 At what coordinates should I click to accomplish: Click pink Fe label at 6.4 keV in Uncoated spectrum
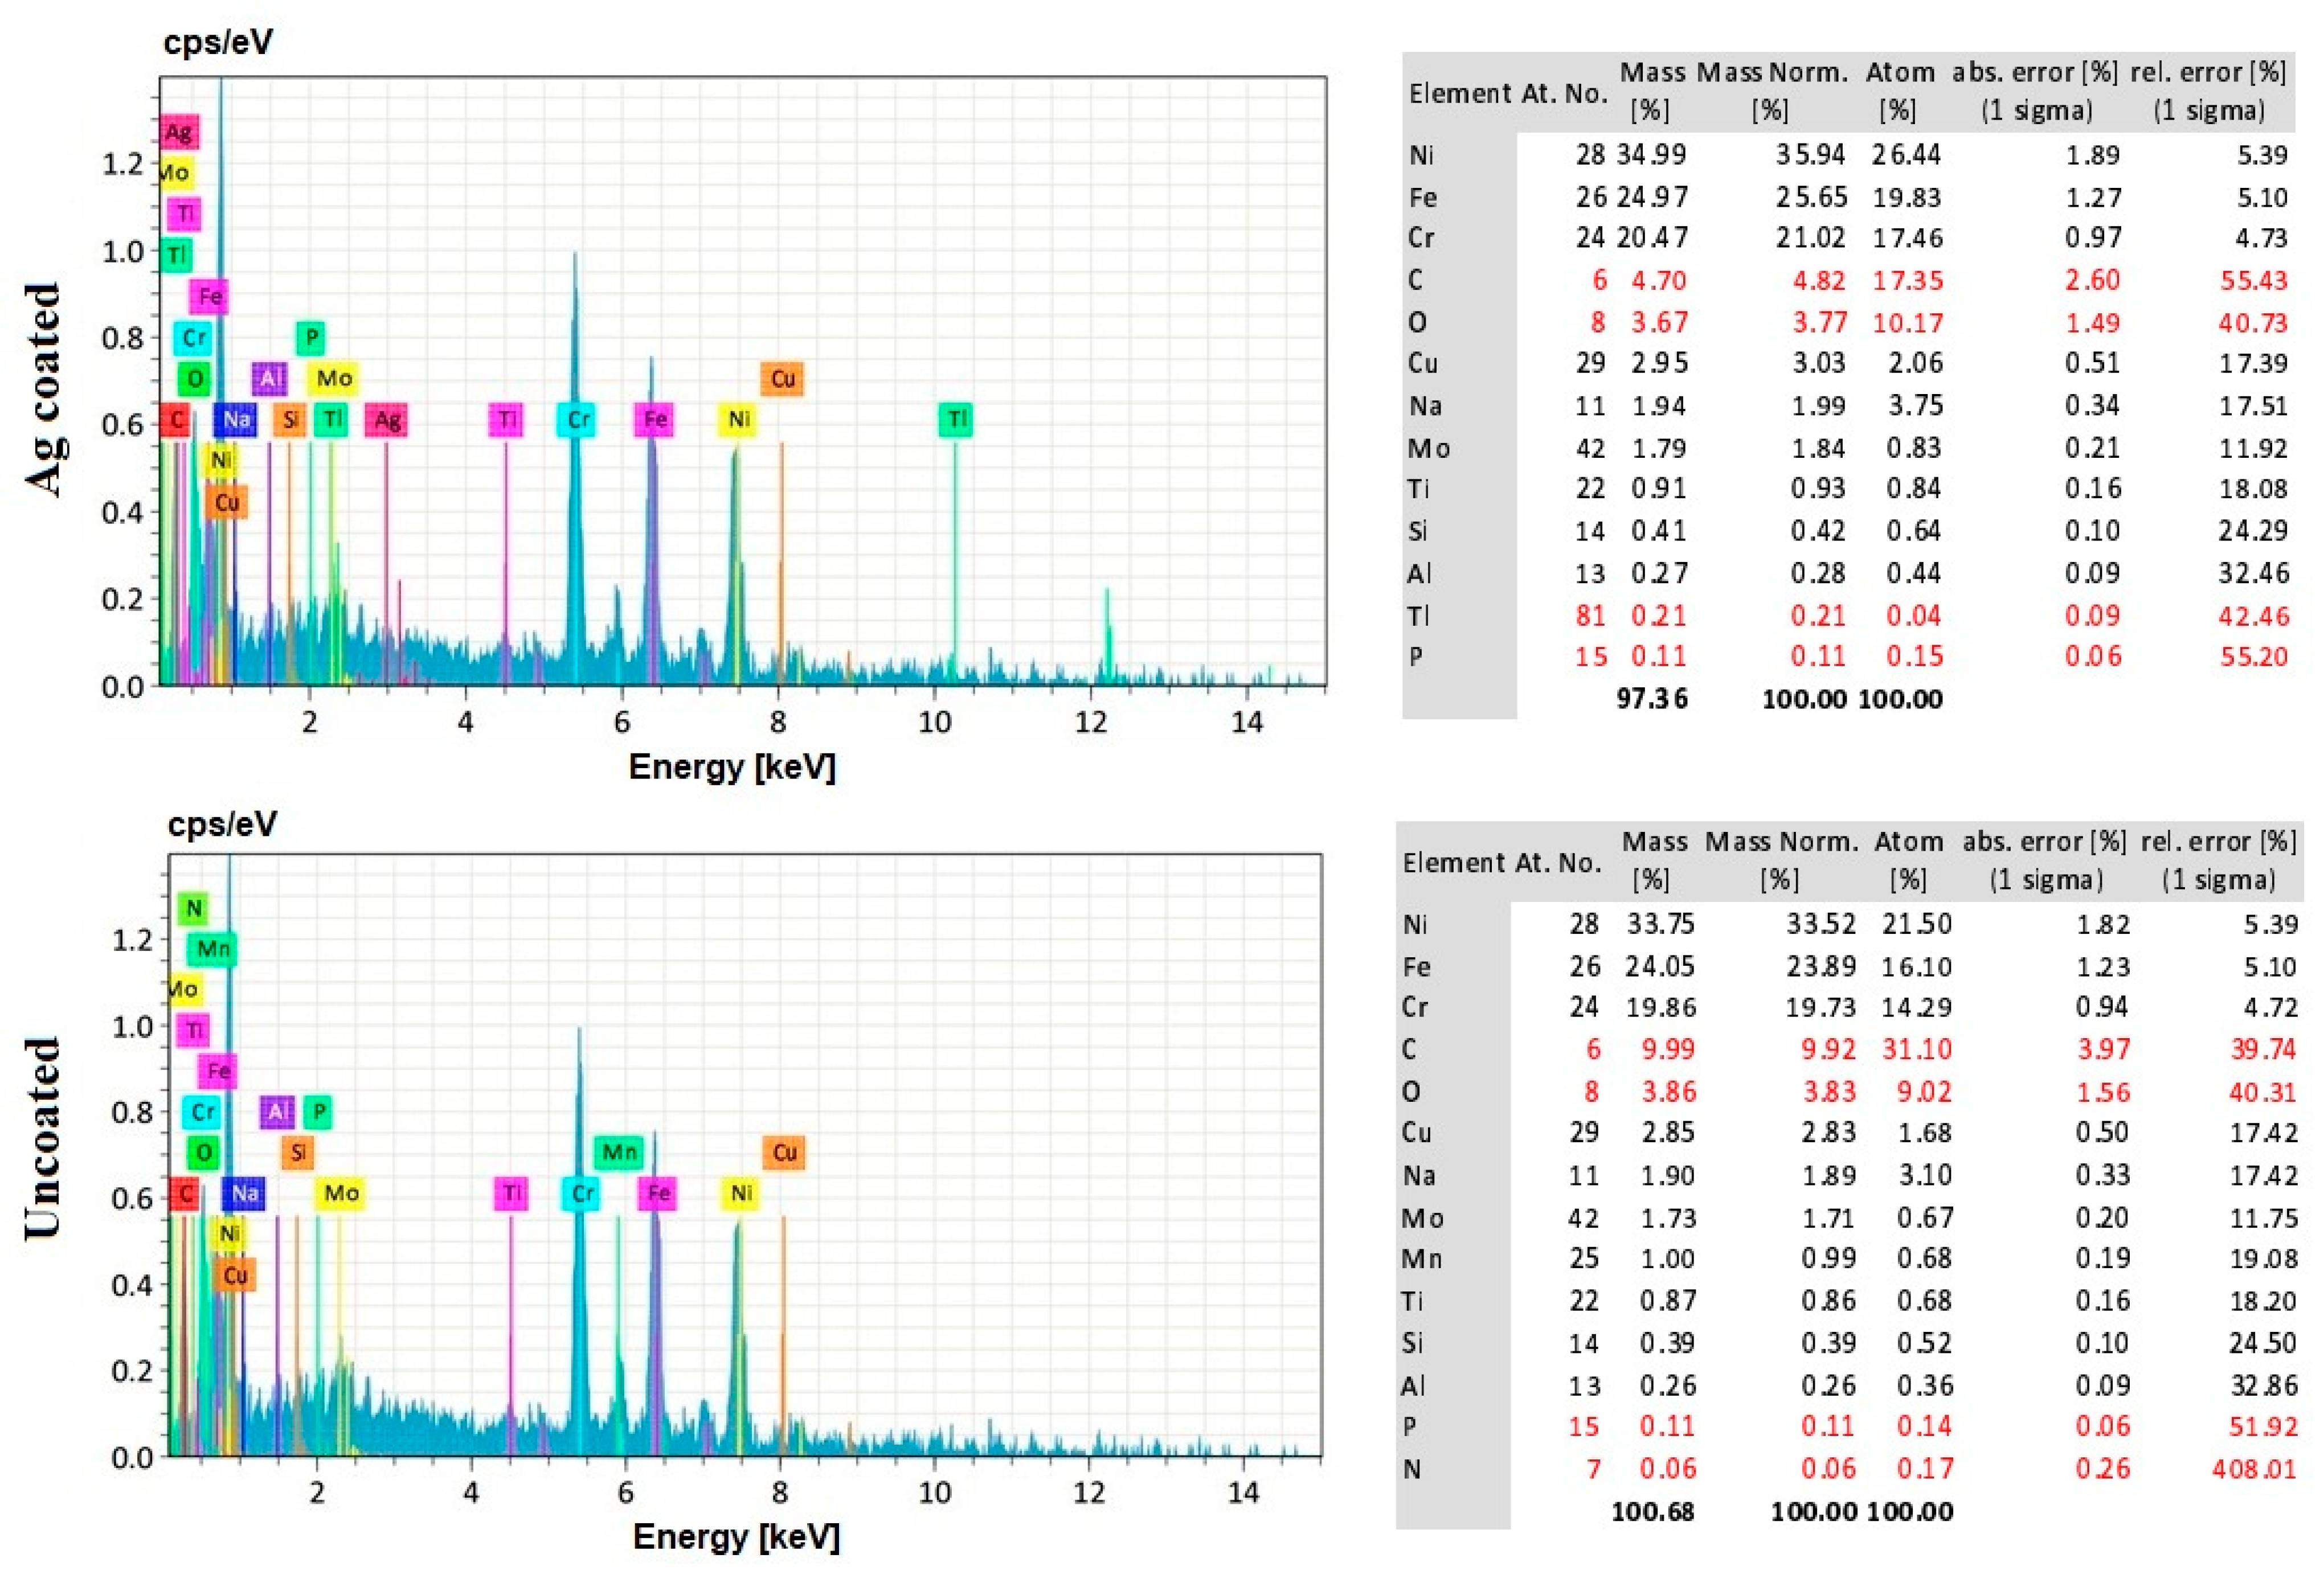click(657, 1194)
